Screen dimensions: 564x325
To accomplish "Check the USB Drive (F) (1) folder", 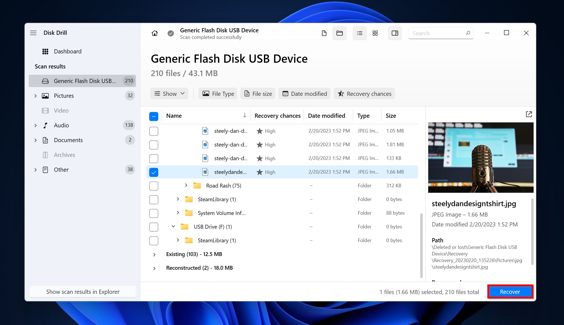I will pyautogui.click(x=154, y=227).
